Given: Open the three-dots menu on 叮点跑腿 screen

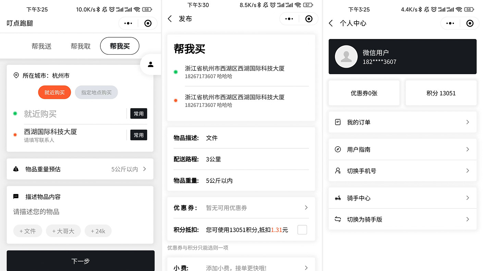Looking at the screenshot, I should pos(128,23).
